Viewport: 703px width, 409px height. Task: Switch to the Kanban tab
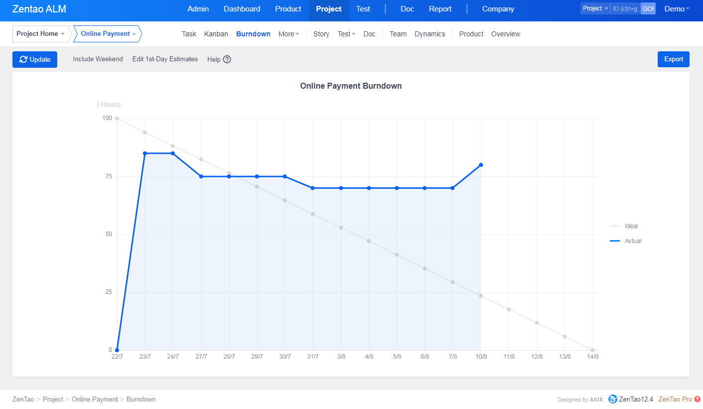tap(216, 34)
